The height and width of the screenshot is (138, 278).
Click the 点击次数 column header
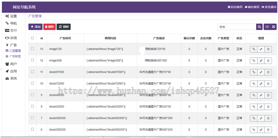(x=206, y=38)
